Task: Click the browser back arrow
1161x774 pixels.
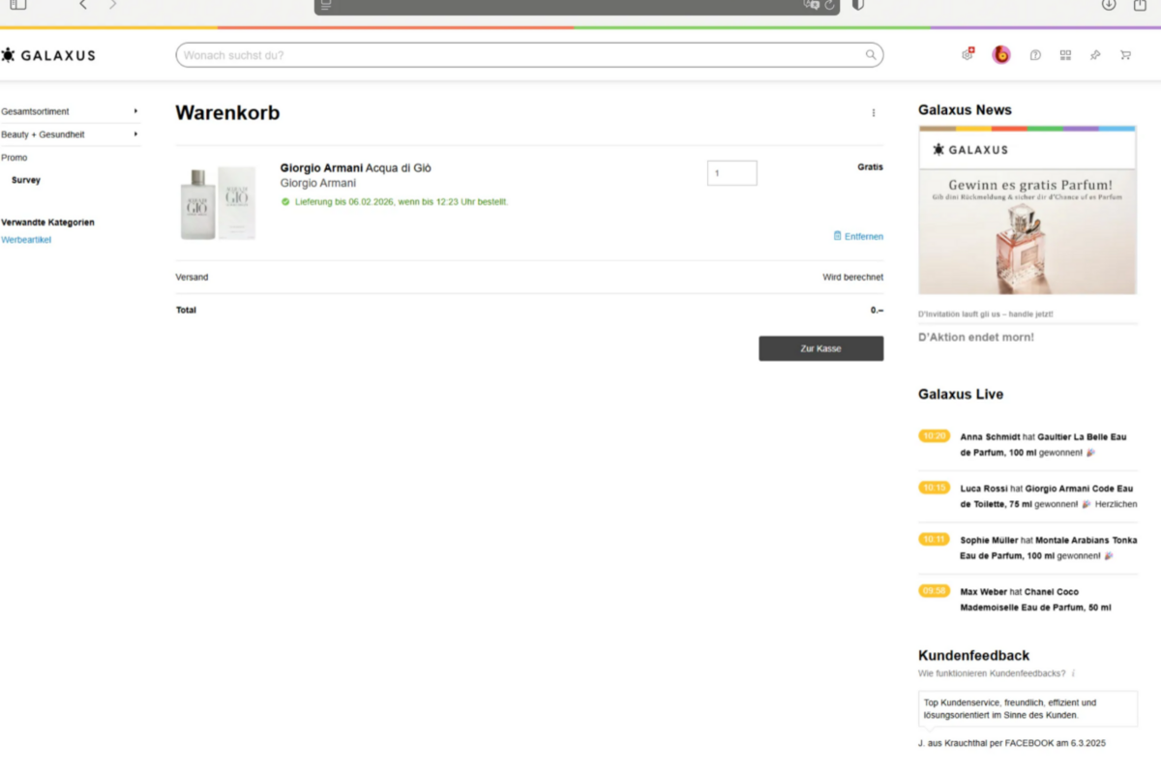Action: 83,5
